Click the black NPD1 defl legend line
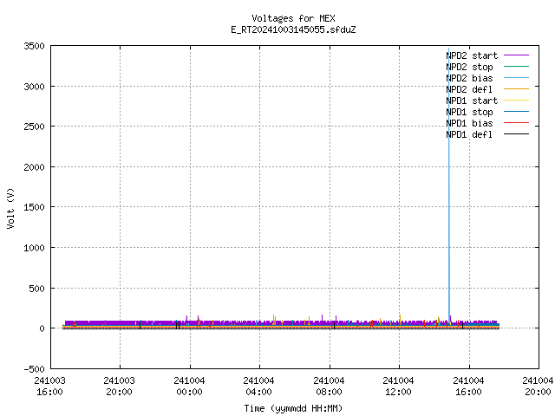555x416 pixels. click(516, 134)
